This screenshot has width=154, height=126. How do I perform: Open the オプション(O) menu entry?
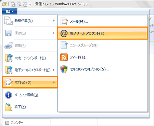[x=30, y=82]
